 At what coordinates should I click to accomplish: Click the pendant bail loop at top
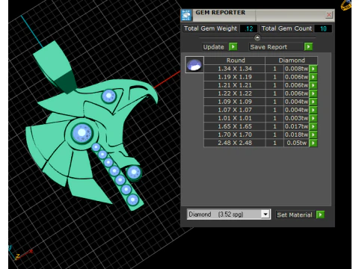(54, 67)
